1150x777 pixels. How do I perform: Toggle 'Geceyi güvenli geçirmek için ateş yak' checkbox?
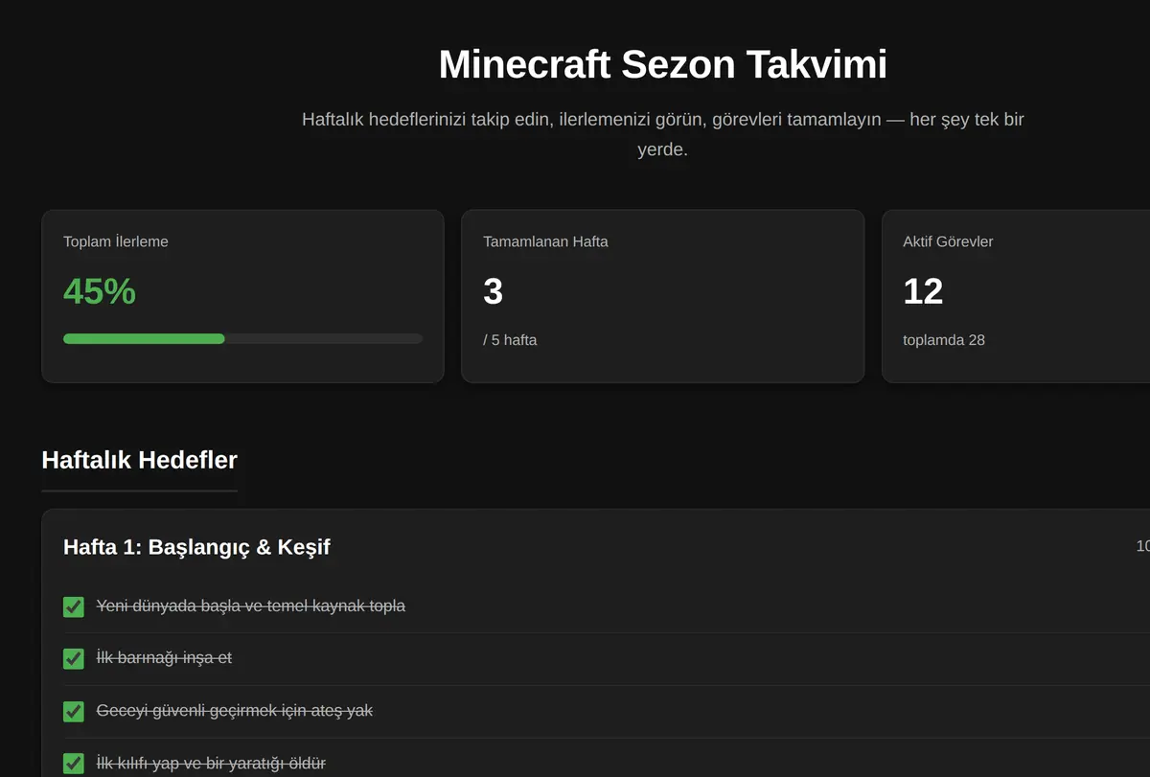(74, 712)
